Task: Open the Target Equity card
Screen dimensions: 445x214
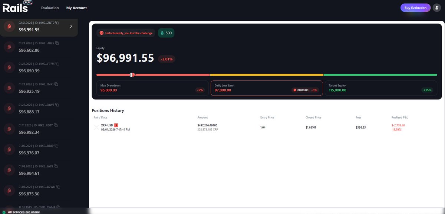Action: tap(381, 88)
